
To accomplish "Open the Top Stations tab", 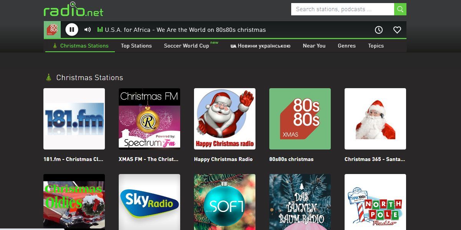I will point(136,46).
